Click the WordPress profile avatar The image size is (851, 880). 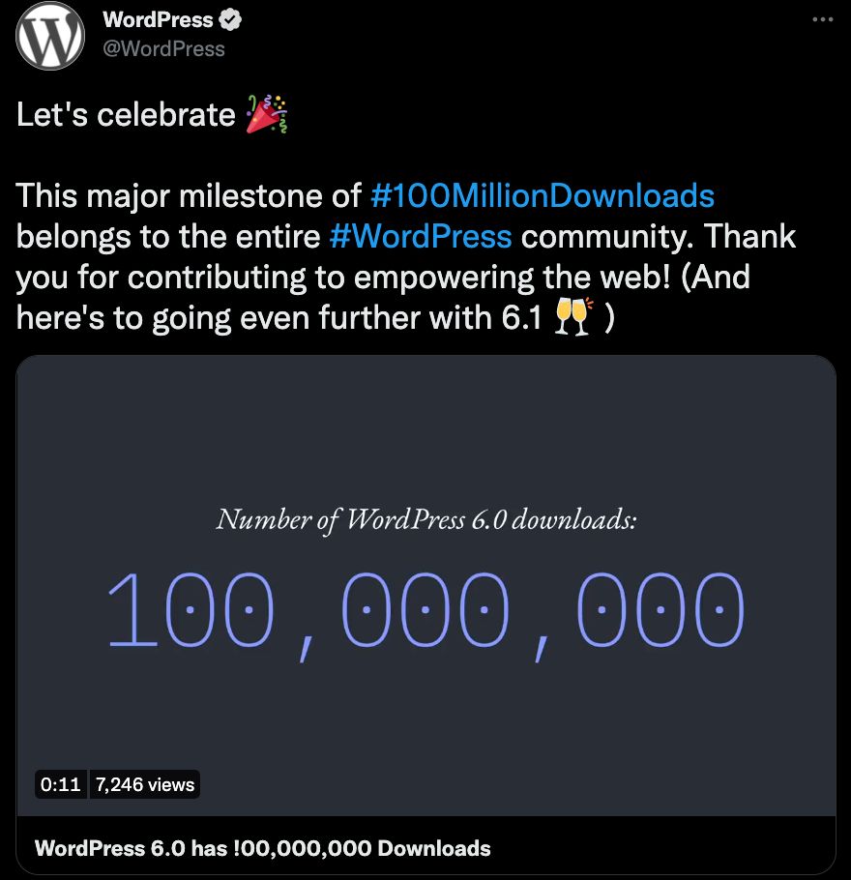[48, 37]
